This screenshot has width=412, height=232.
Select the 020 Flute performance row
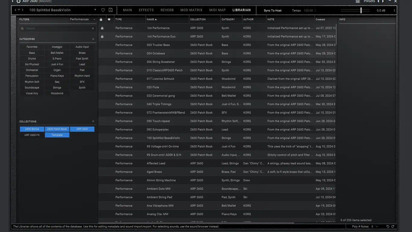coord(217,87)
